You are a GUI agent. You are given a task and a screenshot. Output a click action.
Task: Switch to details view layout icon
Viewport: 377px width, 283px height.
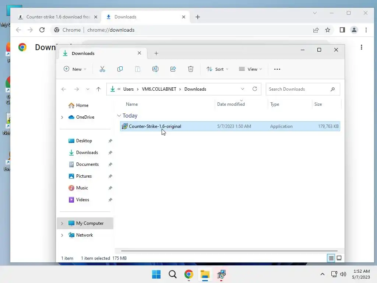click(x=331, y=258)
